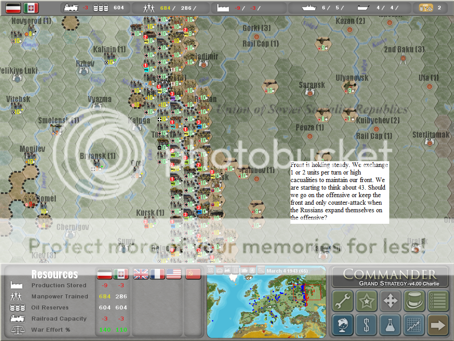Select the globe world view button
Viewport: 454px width, 341px height.
343,325
